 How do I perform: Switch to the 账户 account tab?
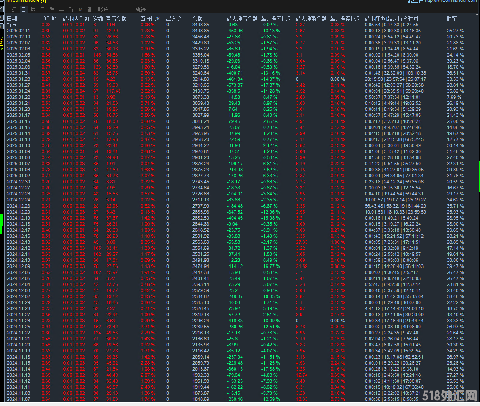(104, 9)
